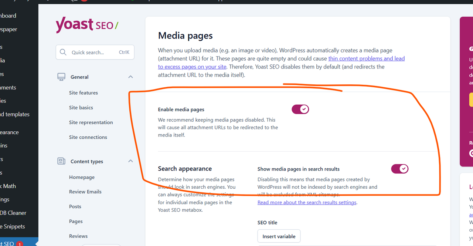The height and width of the screenshot is (246, 473).
Task: Open Review Emails content type settings
Action: [x=85, y=192]
